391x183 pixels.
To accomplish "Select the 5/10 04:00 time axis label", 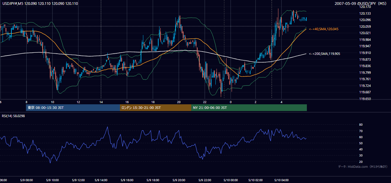I will [x=281, y=180].
